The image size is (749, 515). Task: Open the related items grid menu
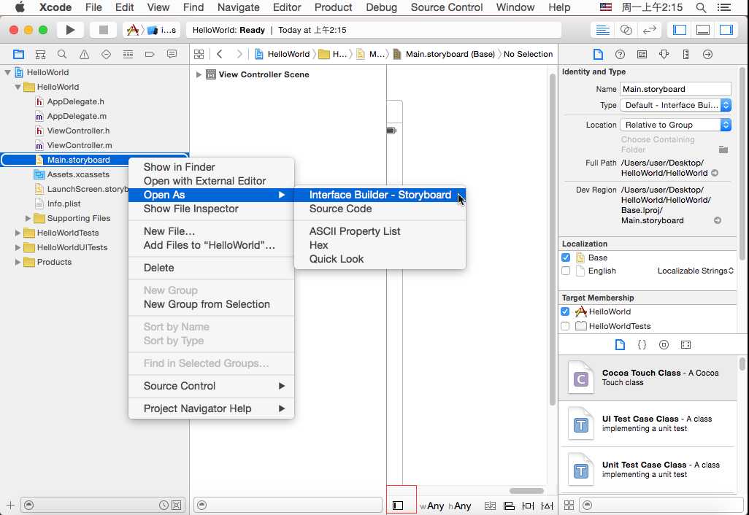click(199, 54)
